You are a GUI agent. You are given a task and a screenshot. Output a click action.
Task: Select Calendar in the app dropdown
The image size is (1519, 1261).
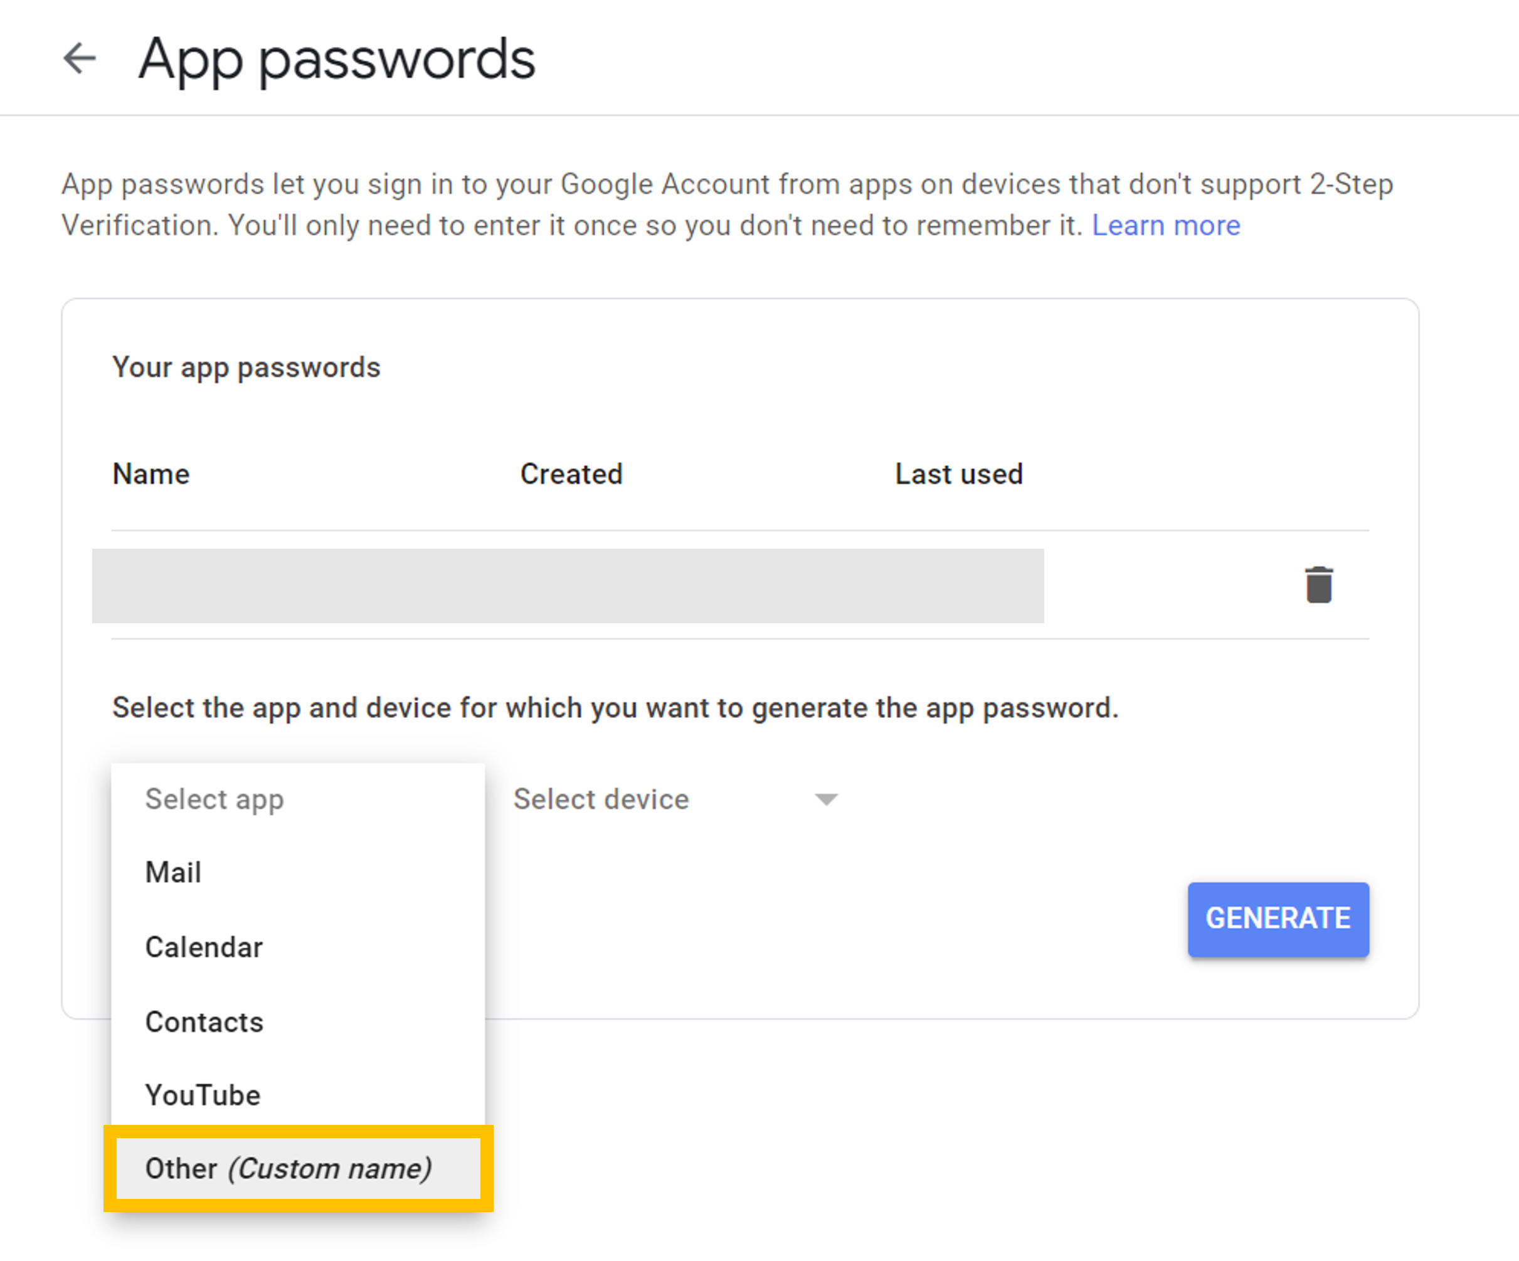[x=204, y=947]
